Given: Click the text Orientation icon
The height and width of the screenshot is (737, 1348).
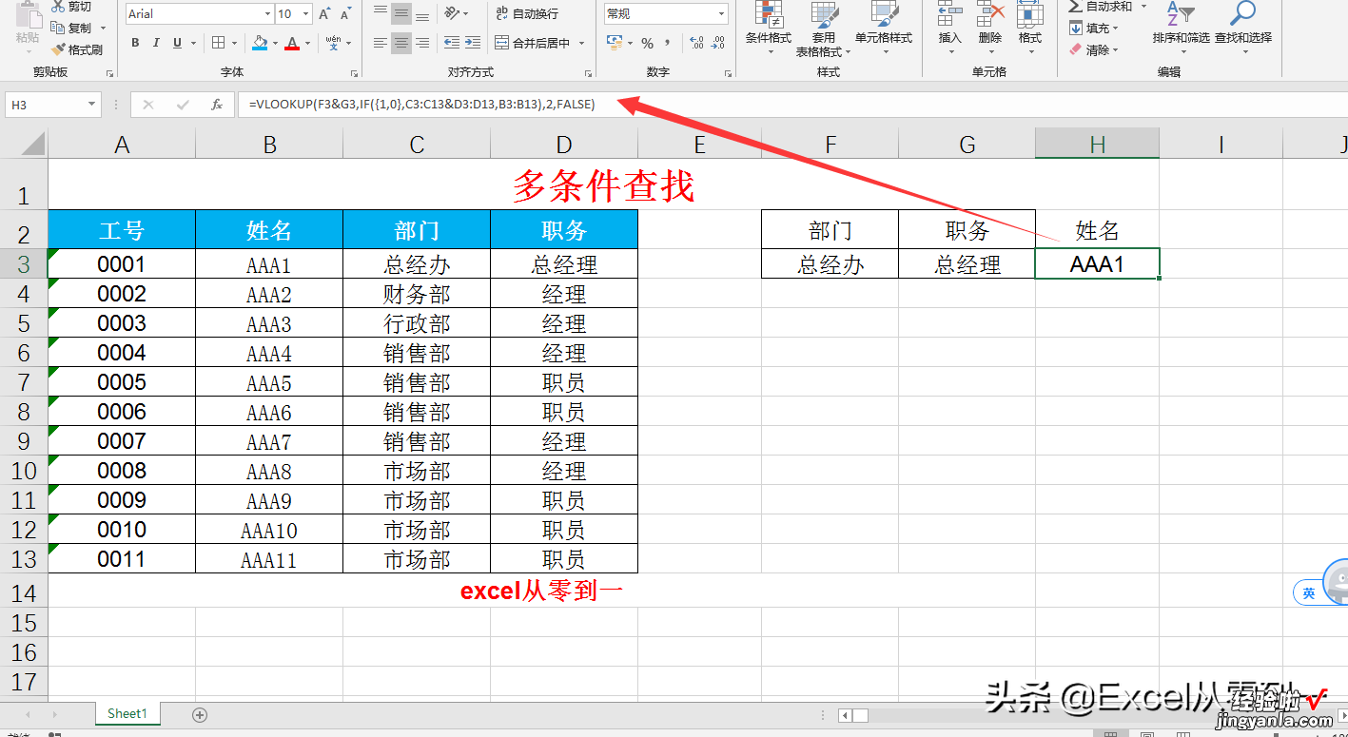Looking at the screenshot, I should 452,13.
